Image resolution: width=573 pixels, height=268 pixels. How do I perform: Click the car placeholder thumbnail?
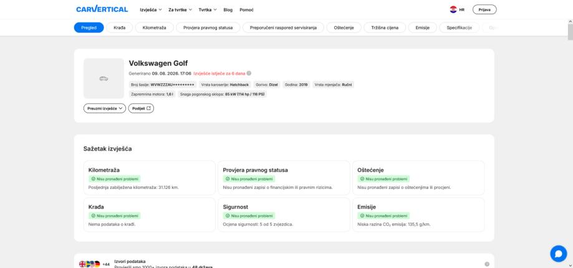click(x=104, y=78)
